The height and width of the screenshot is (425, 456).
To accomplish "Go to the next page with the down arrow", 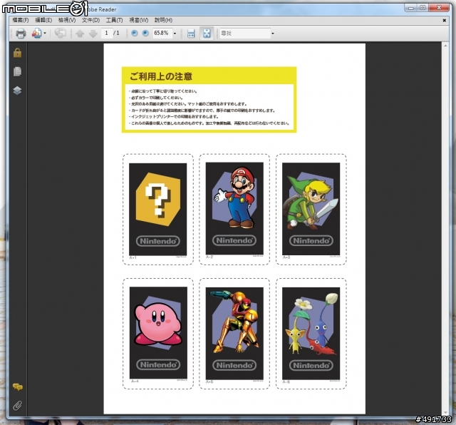I will 93,34.
